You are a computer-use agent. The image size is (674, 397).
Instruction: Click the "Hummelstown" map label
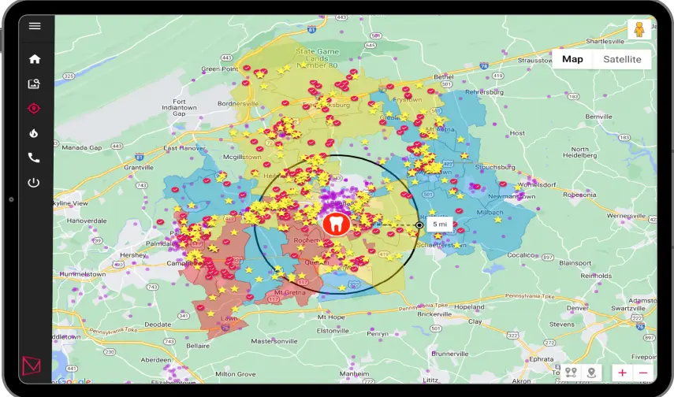[x=83, y=274]
